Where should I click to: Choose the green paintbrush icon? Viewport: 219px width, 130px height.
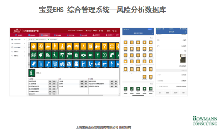pos(41,55)
